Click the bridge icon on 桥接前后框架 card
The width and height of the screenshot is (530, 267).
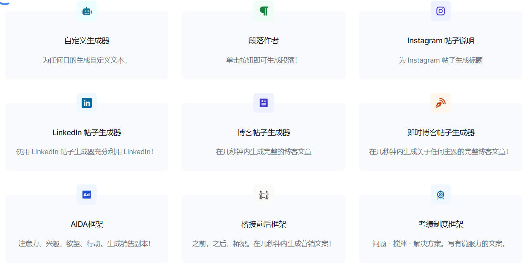[x=263, y=194]
